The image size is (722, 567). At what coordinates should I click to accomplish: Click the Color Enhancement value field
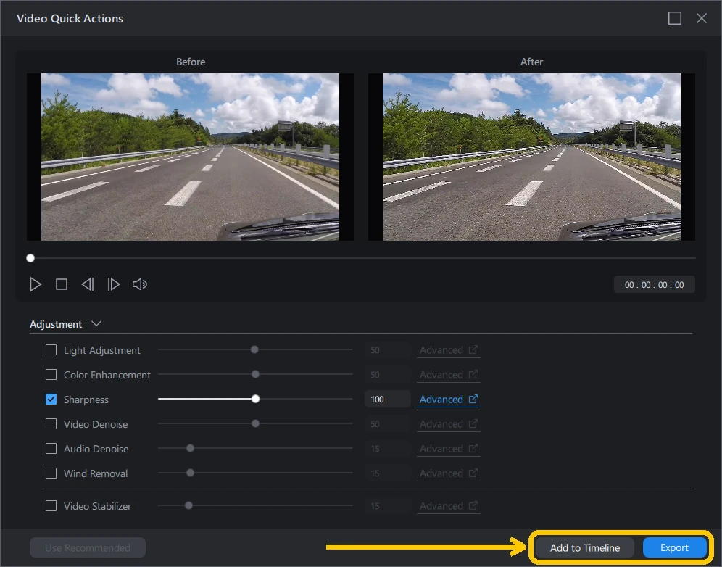point(388,375)
